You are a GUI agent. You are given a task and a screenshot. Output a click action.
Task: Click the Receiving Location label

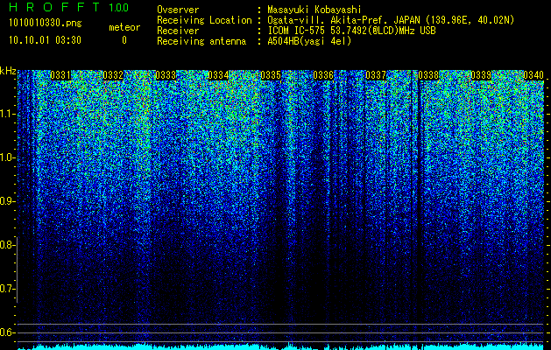click(x=204, y=20)
